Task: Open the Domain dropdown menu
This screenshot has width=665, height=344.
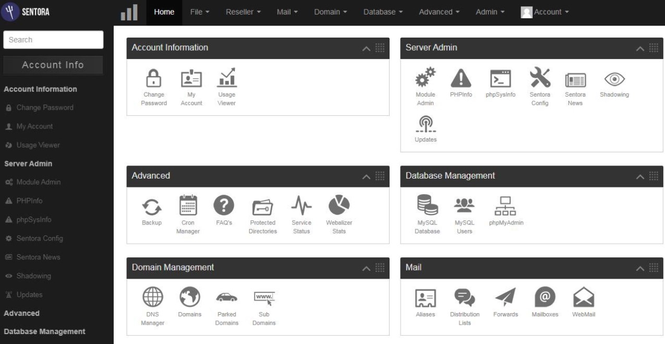Action: click(330, 11)
